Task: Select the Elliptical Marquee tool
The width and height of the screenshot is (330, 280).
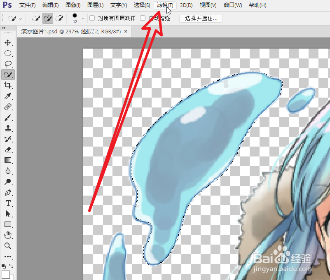Action: [8, 53]
